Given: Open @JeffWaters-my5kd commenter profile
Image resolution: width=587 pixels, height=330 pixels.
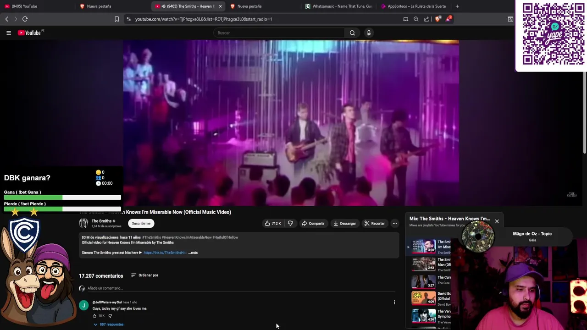Looking at the screenshot, I should [x=107, y=302].
